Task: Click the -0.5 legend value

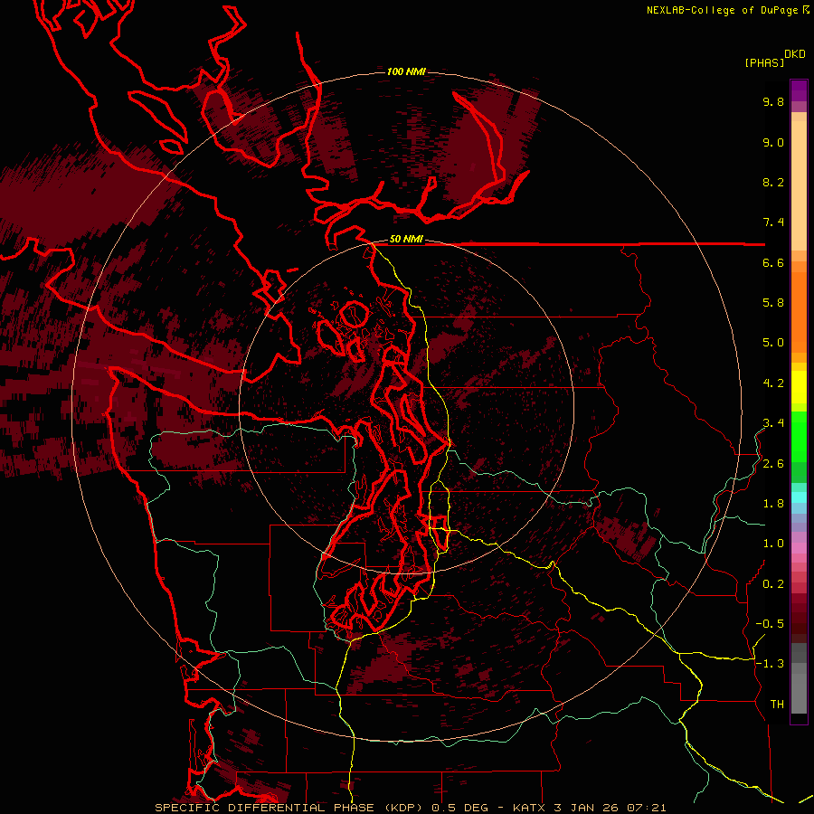Action: pos(770,624)
